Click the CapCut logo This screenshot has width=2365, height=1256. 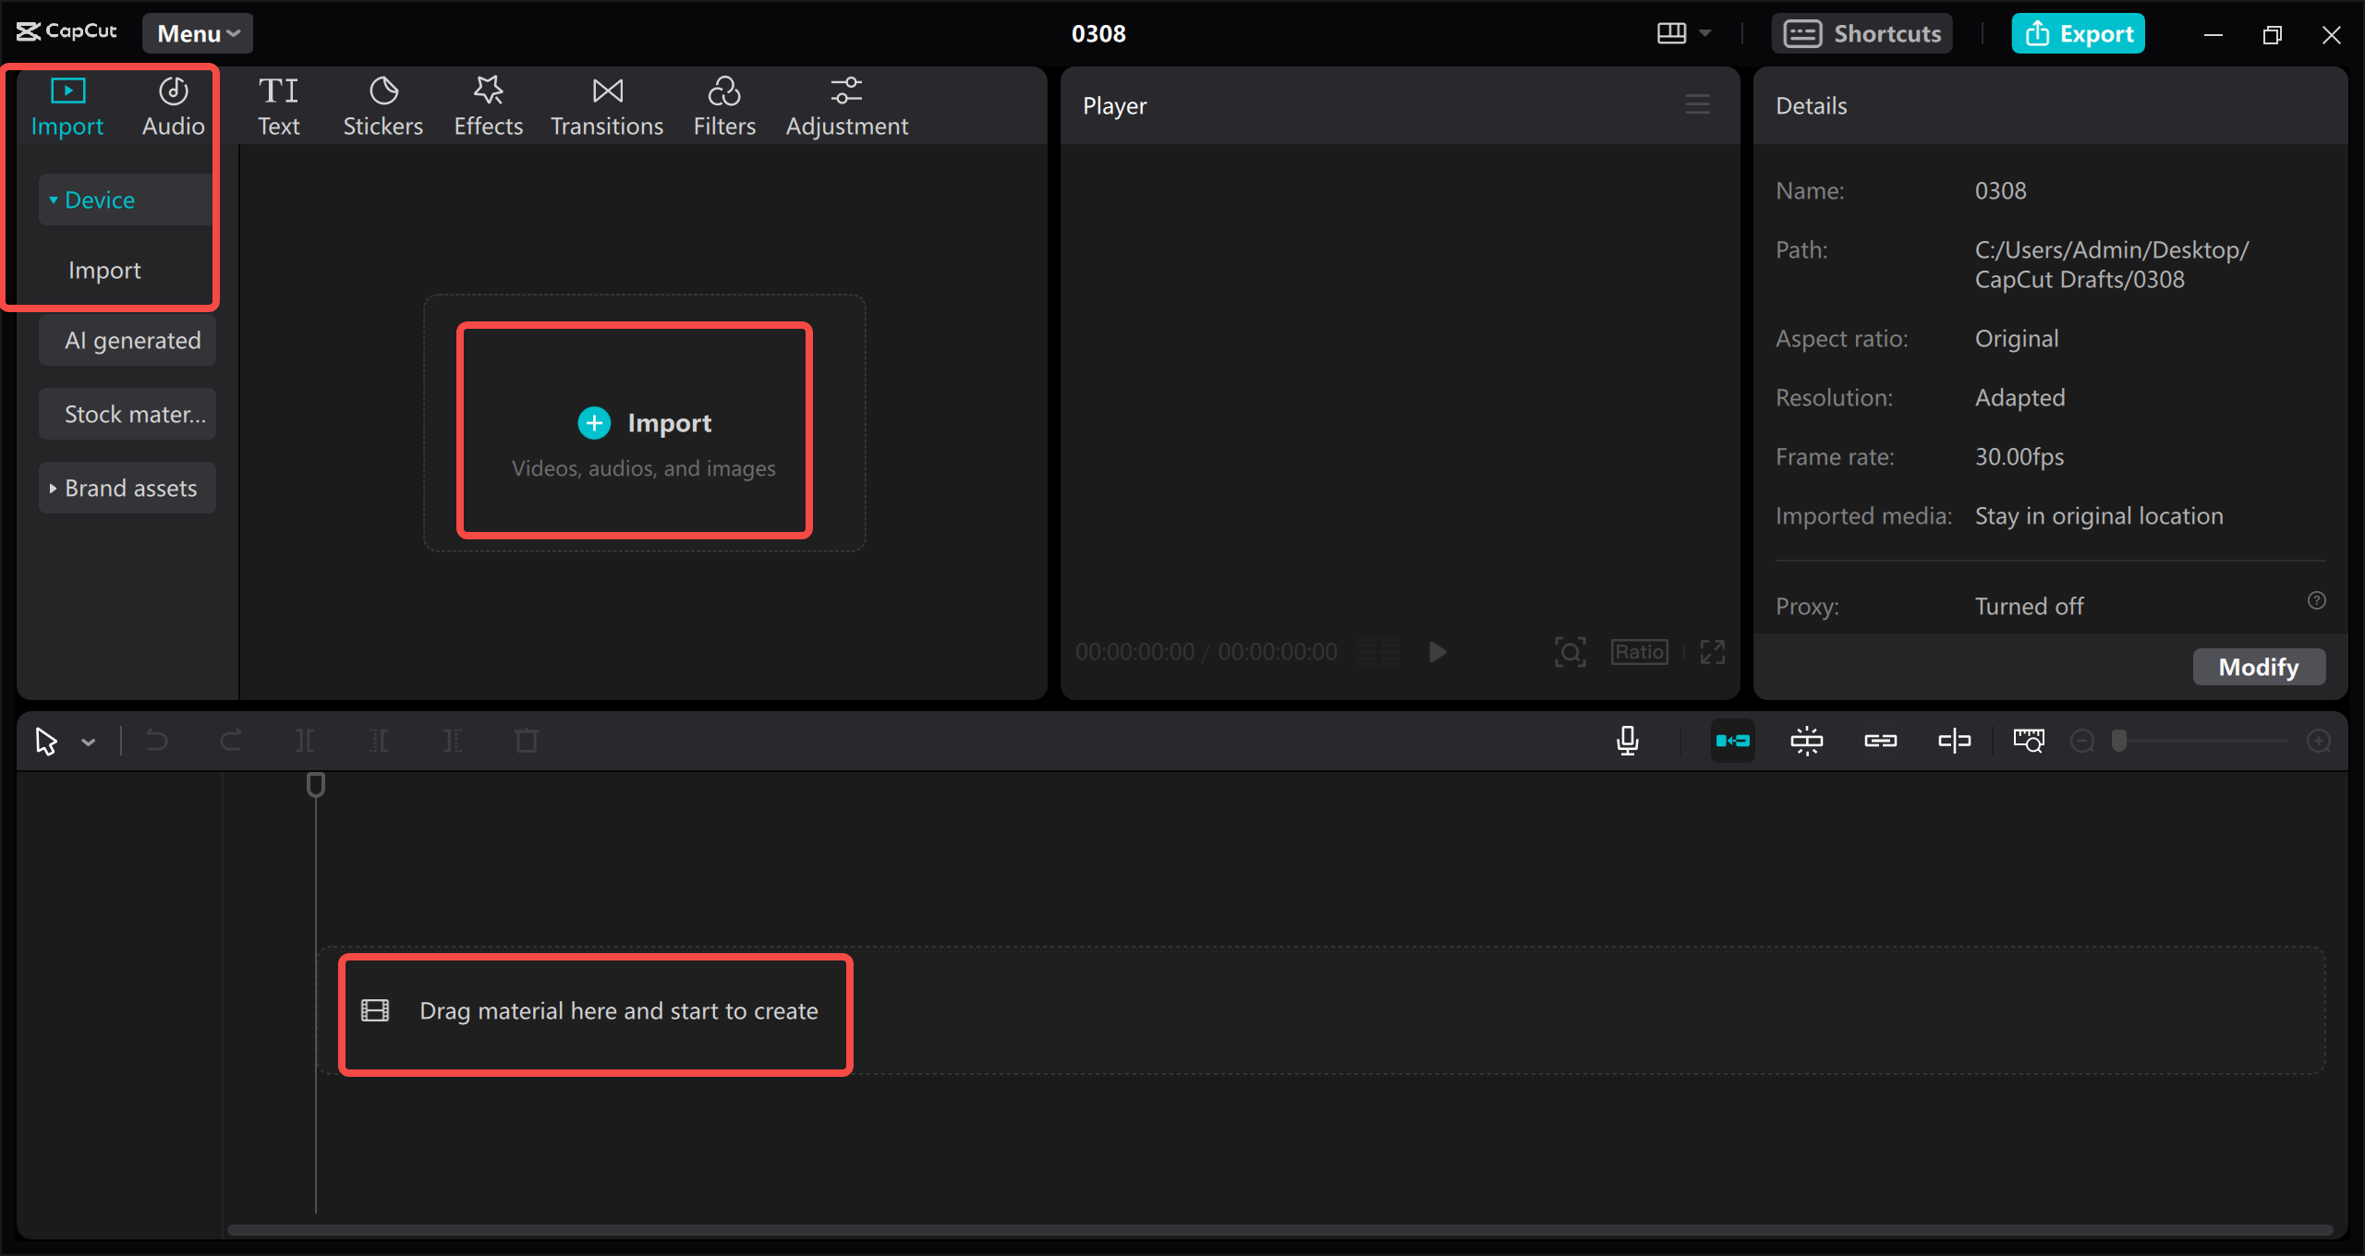pyautogui.click(x=67, y=31)
